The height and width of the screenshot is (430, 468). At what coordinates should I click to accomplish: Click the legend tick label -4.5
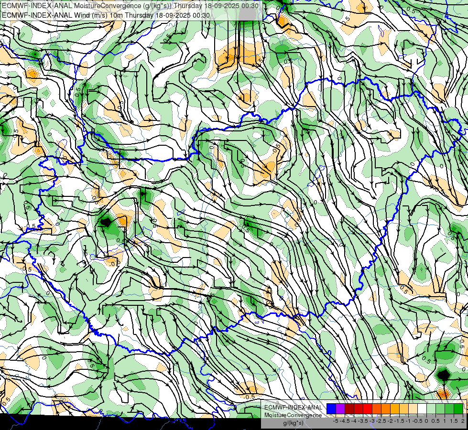(345, 421)
